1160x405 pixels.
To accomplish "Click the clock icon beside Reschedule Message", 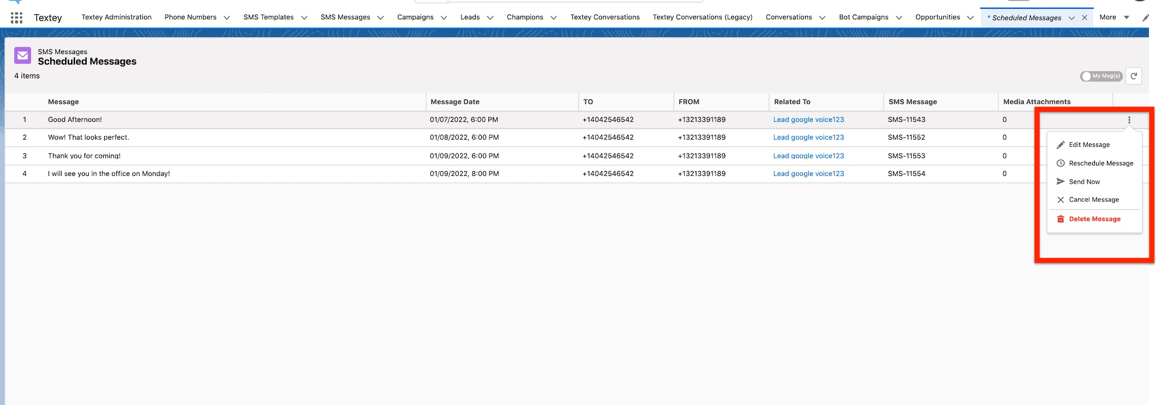I will [x=1060, y=163].
